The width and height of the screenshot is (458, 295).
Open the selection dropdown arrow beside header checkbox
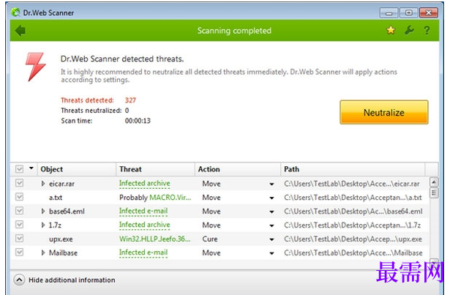point(31,168)
